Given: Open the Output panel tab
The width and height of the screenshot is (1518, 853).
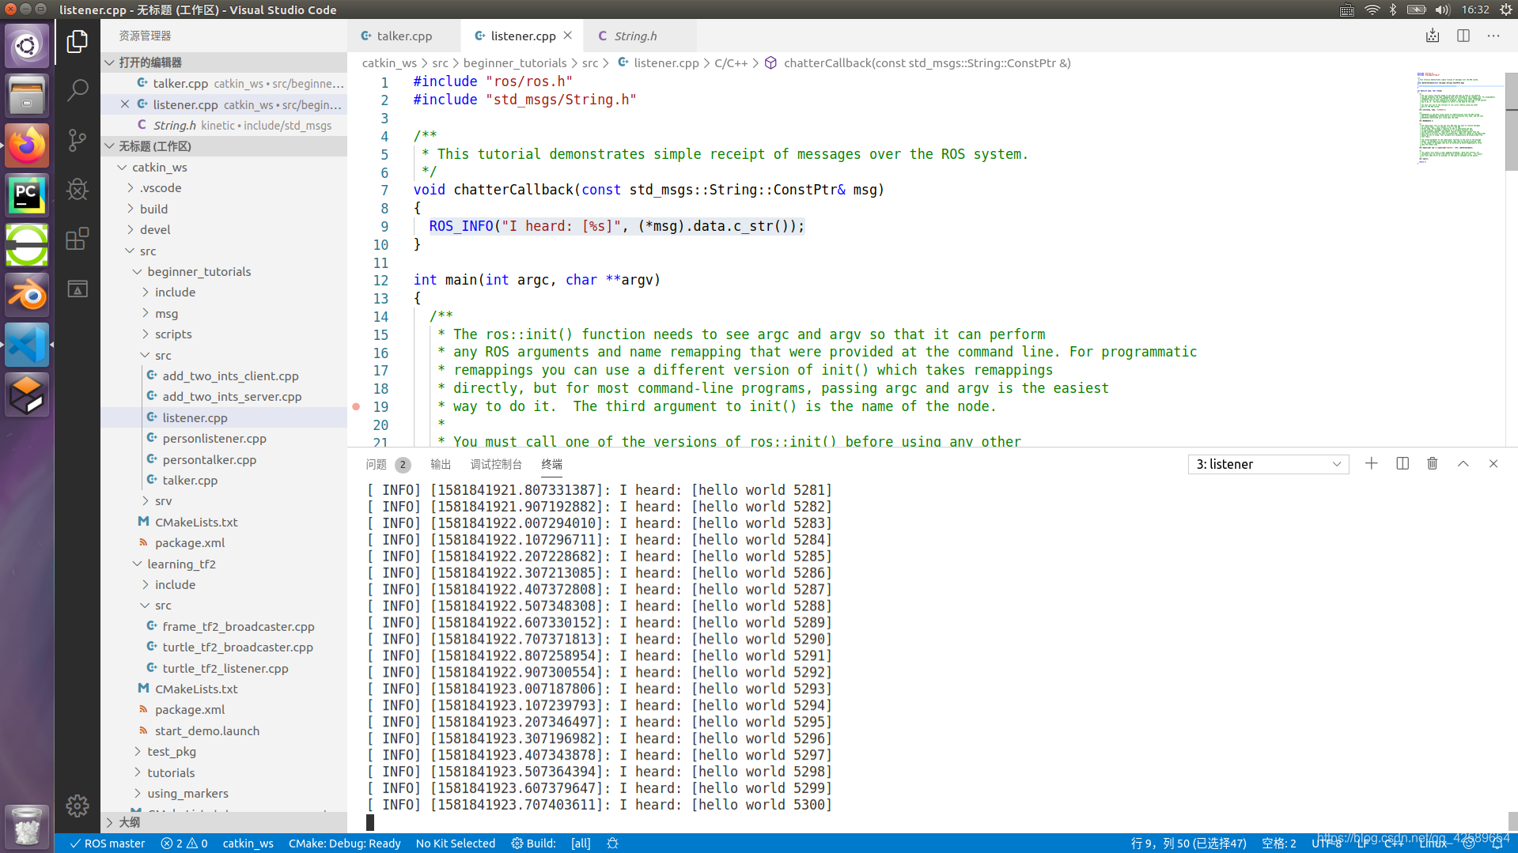Looking at the screenshot, I should [x=441, y=464].
